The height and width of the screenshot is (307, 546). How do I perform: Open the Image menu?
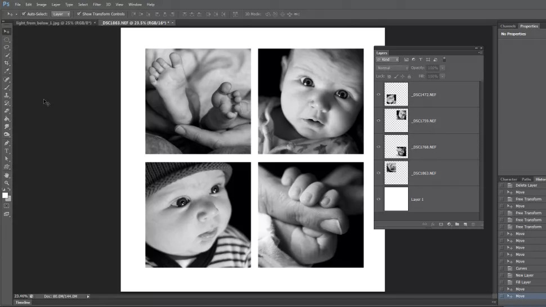[x=42, y=4]
